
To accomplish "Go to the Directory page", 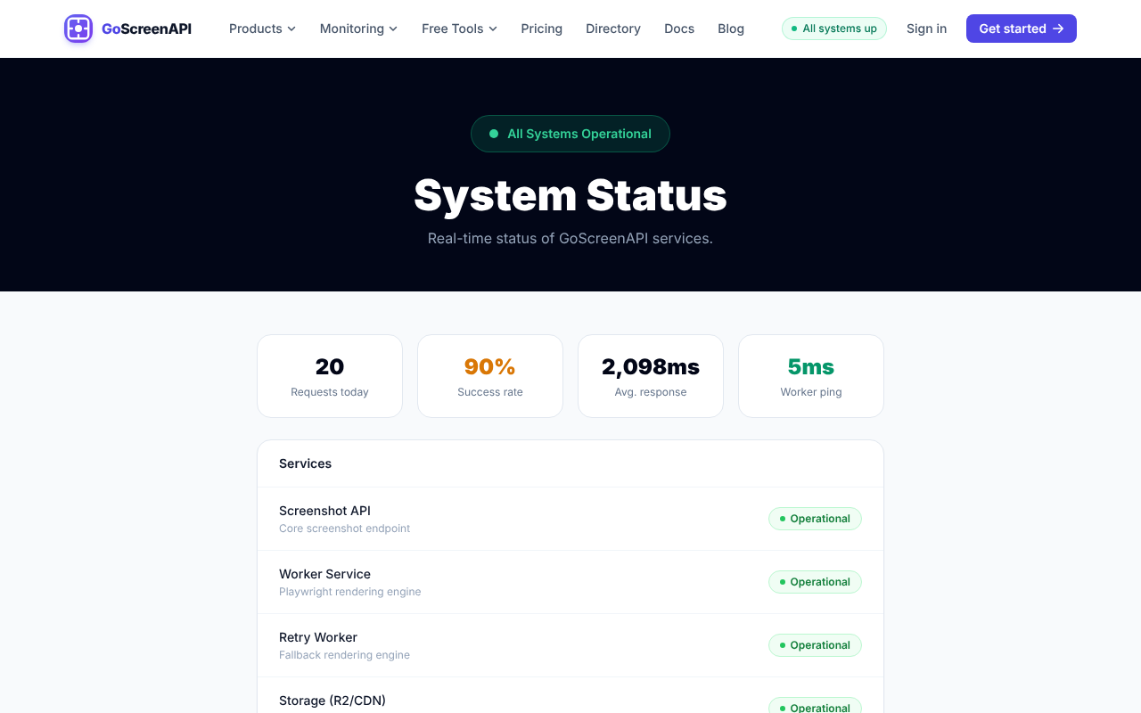I will 613,29.
